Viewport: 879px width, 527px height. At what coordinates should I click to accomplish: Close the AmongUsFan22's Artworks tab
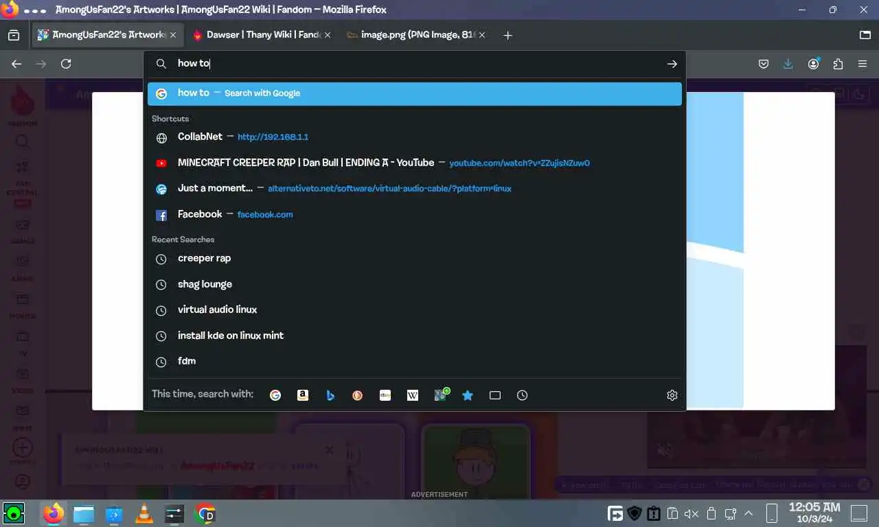click(x=173, y=35)
